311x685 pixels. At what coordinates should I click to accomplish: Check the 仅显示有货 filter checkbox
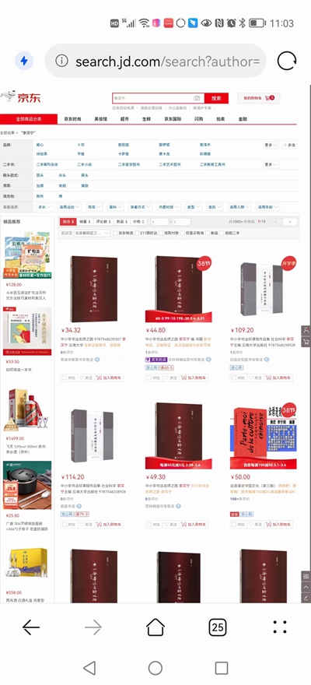(183, 233)
